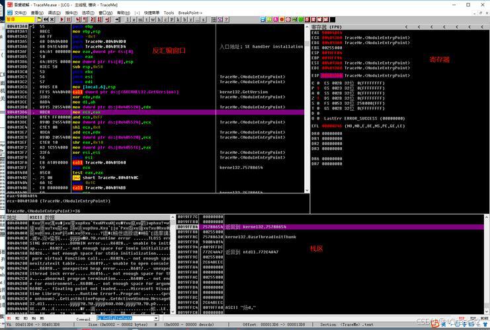Viewport: 490px width, 330px height.
Task: Select 'LastErr ERROR_SUCCESS' in registers
Action: tap(364, 118)
